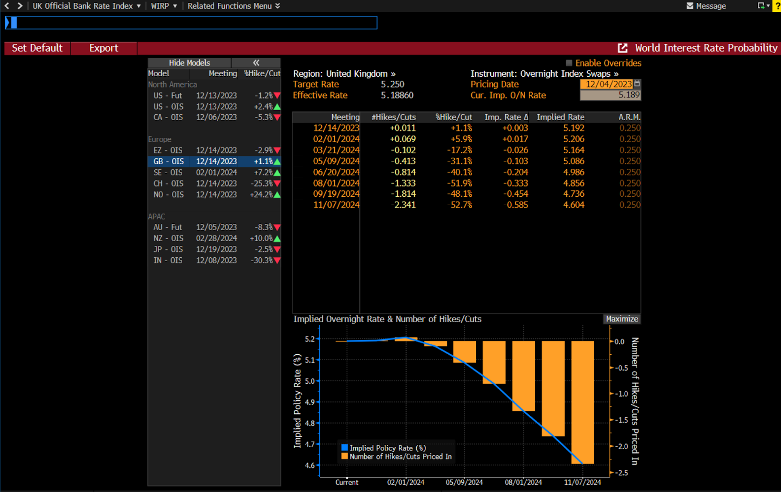This screenshot has width=781, height=492.
Task: Open the Message envelope icon
Action: (690, 6)
